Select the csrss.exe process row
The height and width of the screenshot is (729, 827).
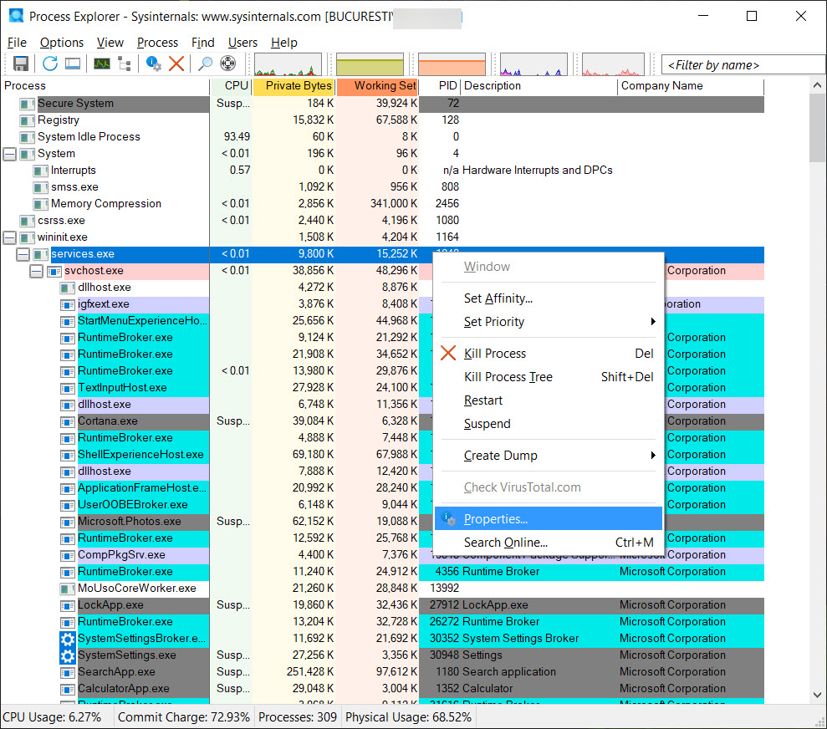[x=382, y=221]
